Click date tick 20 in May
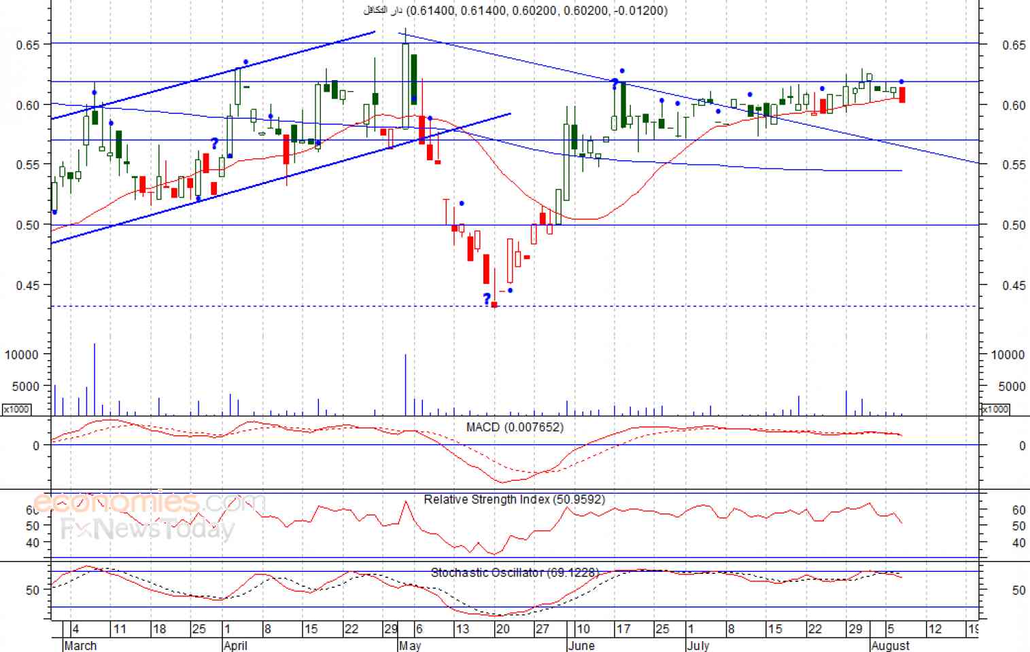Image resolution: width=1030 pixels, height=652 pixels. (502, 629)
